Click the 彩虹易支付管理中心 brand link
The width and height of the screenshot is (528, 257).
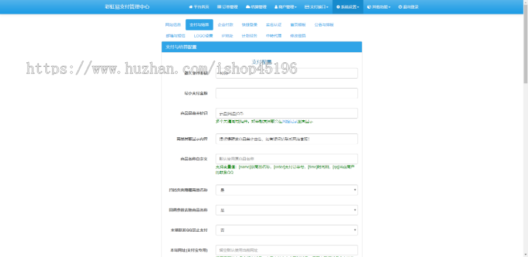coord(127,6)
